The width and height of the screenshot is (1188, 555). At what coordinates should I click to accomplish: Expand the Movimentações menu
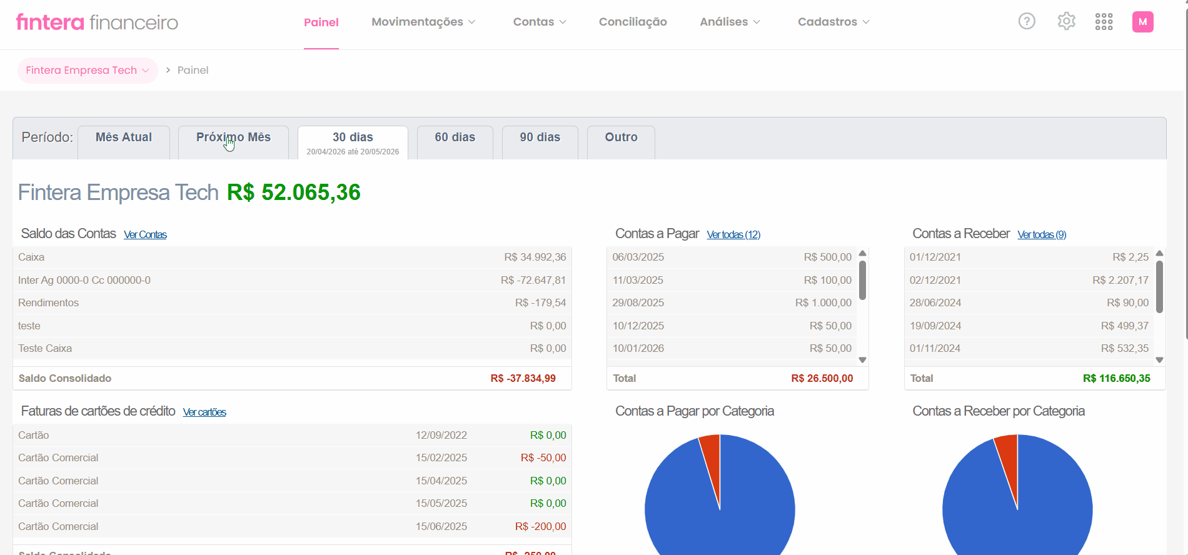[423, 22]
